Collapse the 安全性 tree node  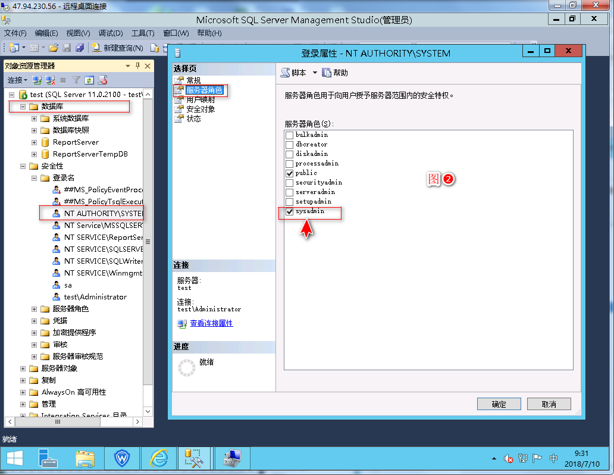23,166
